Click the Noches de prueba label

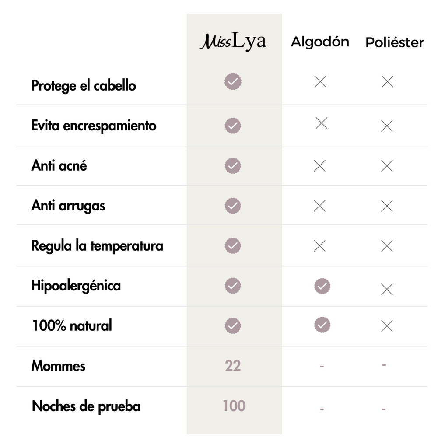pyautogui.click(x=86, y=406)
